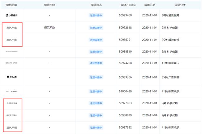
Task: Select registration number 51000489
Action: click(x=125, y=92)
